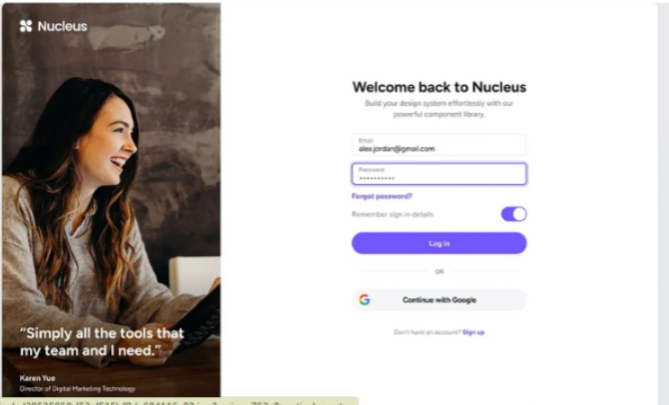Click the "Simply all the tools" testimonial quote

[x=102, y=342]
